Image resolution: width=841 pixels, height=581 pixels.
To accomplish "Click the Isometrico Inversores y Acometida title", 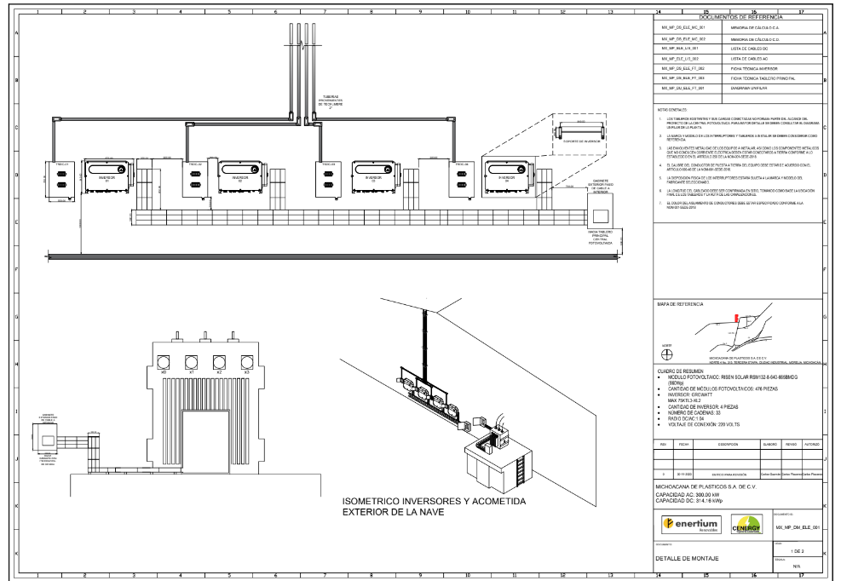I will [x=433, y=506].
